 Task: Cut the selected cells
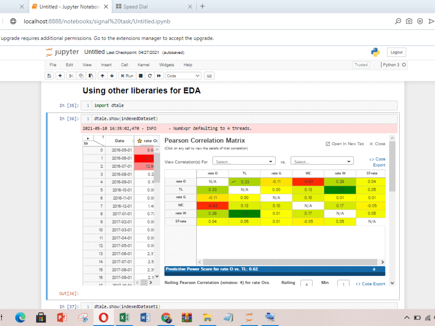pos(70,75)
